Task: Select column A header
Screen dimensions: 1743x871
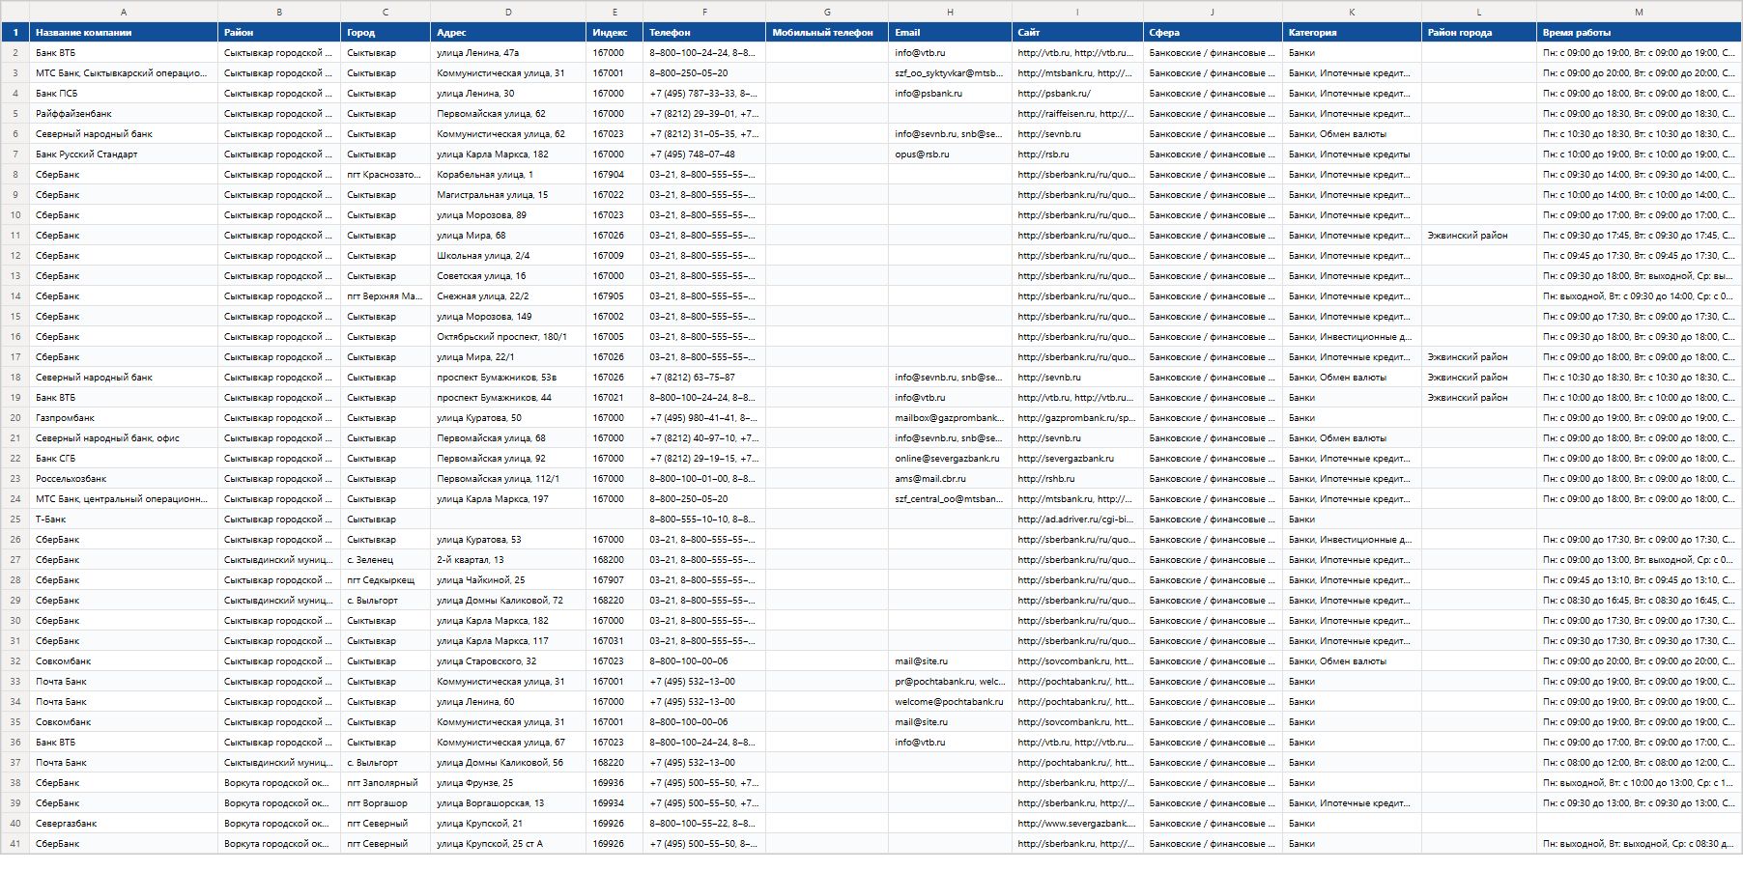Action: click(x=124, y=12)
